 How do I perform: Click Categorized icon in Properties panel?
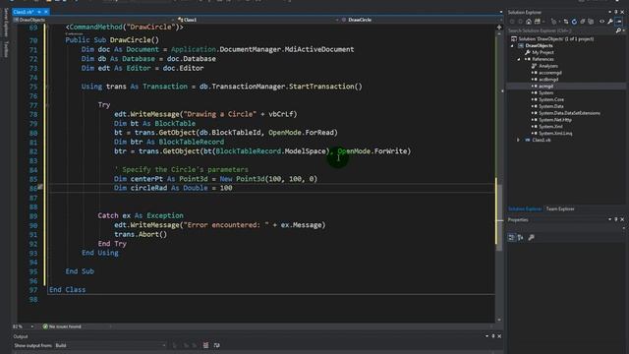point(511,238)
